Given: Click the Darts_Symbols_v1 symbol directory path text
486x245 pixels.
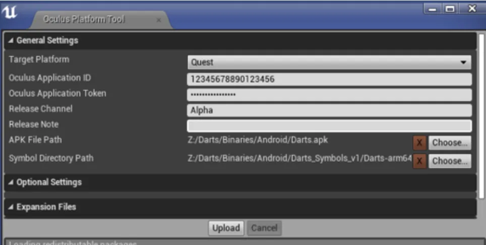Looking at the screenshot, I should point(299,158).
